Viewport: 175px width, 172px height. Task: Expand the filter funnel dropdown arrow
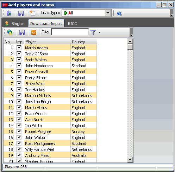click(x=99, y=32)
